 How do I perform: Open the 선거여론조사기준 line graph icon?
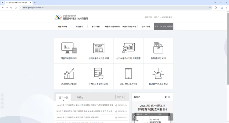click(x=69, y=74)
